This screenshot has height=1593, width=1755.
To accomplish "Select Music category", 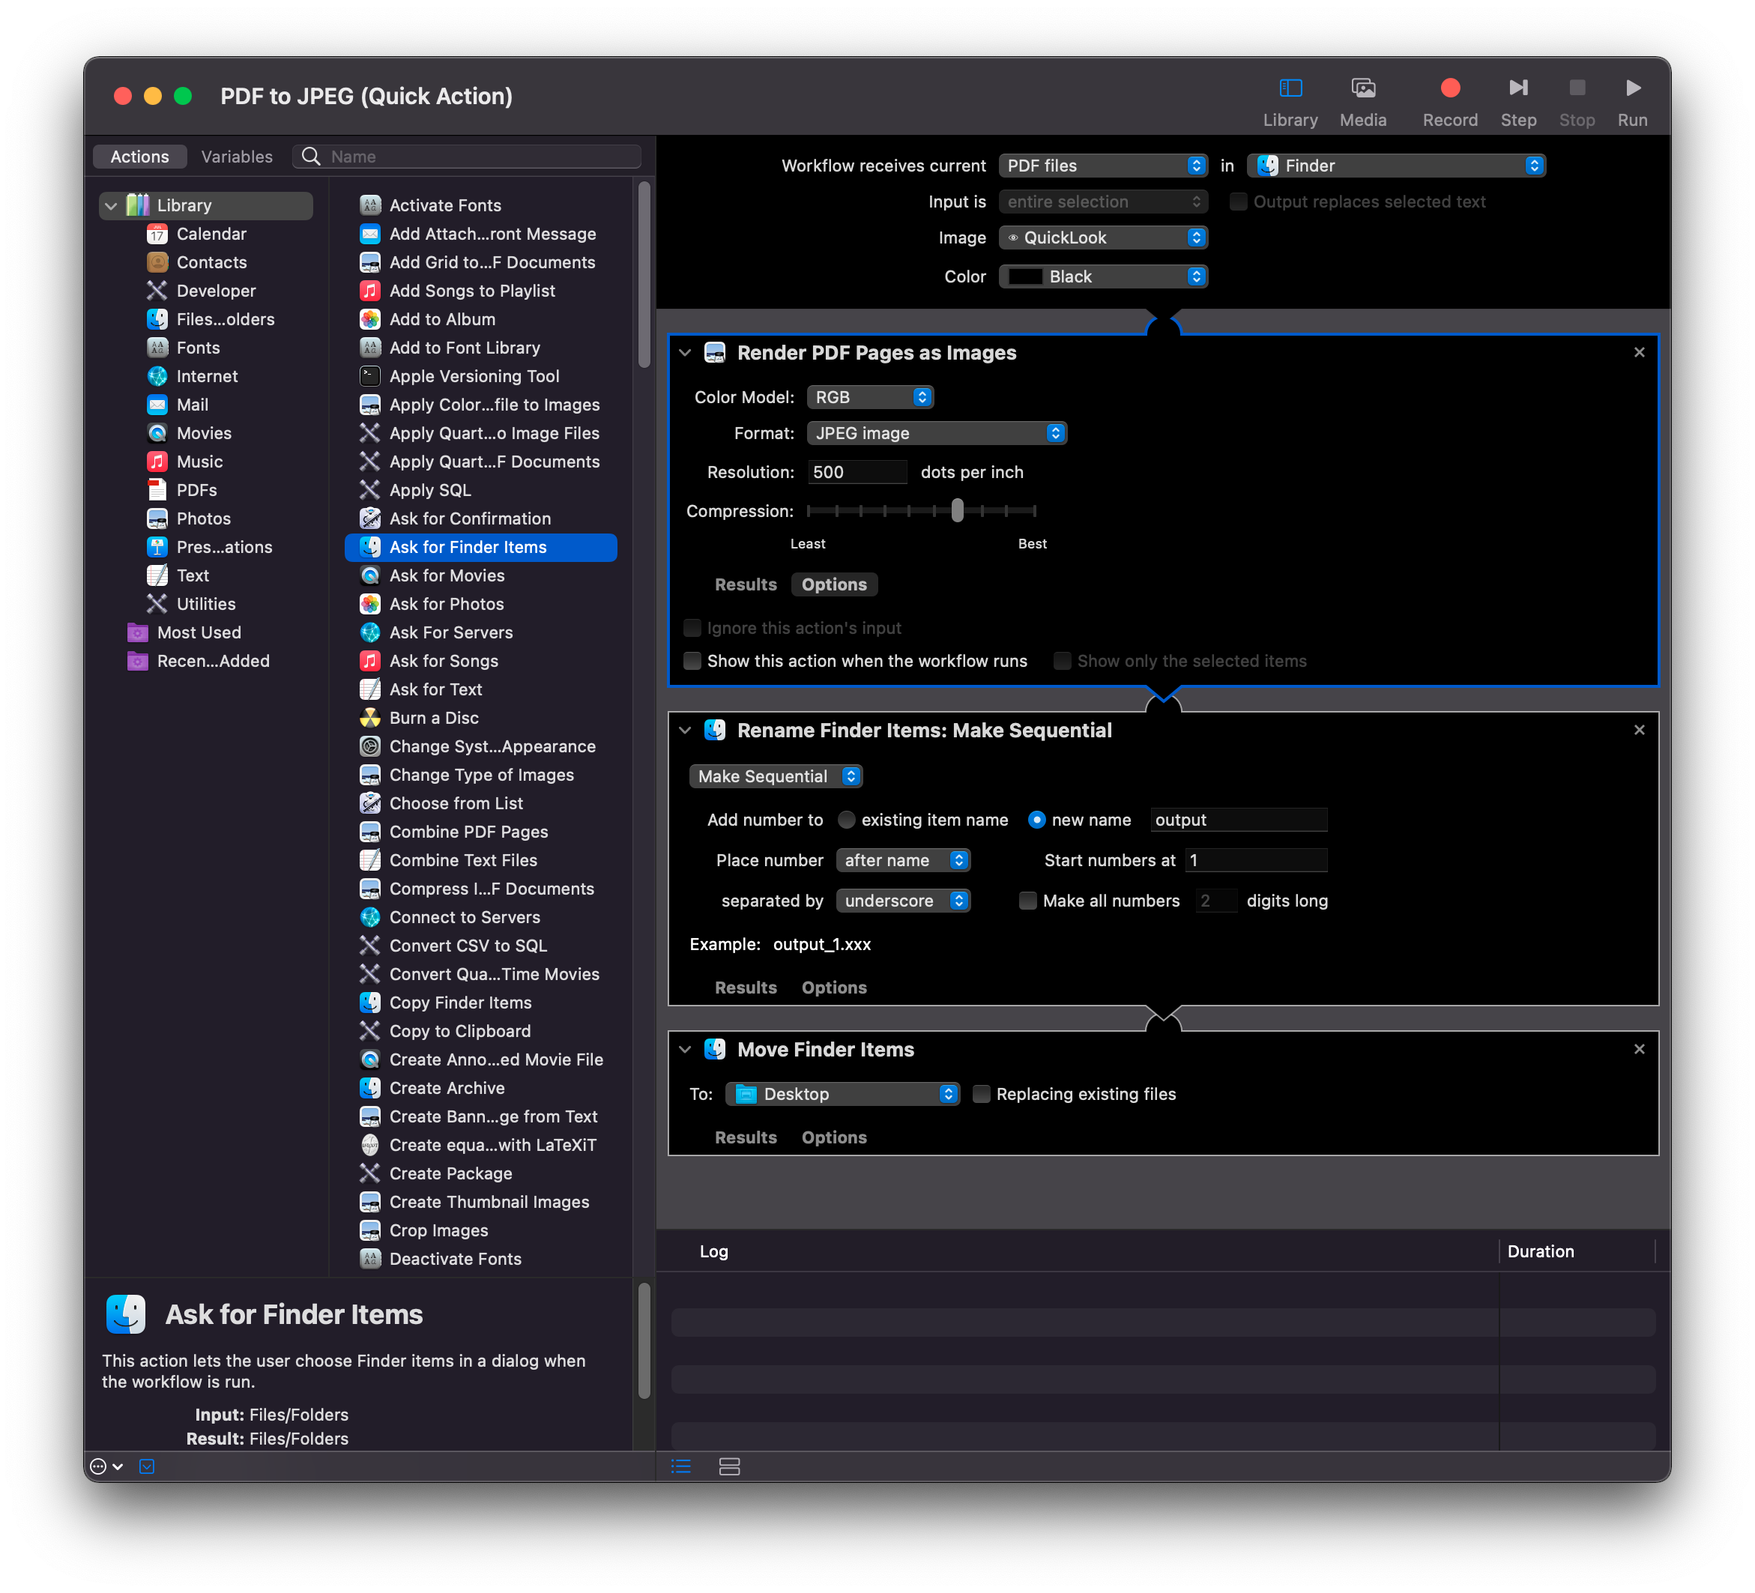I will point(199,462).
